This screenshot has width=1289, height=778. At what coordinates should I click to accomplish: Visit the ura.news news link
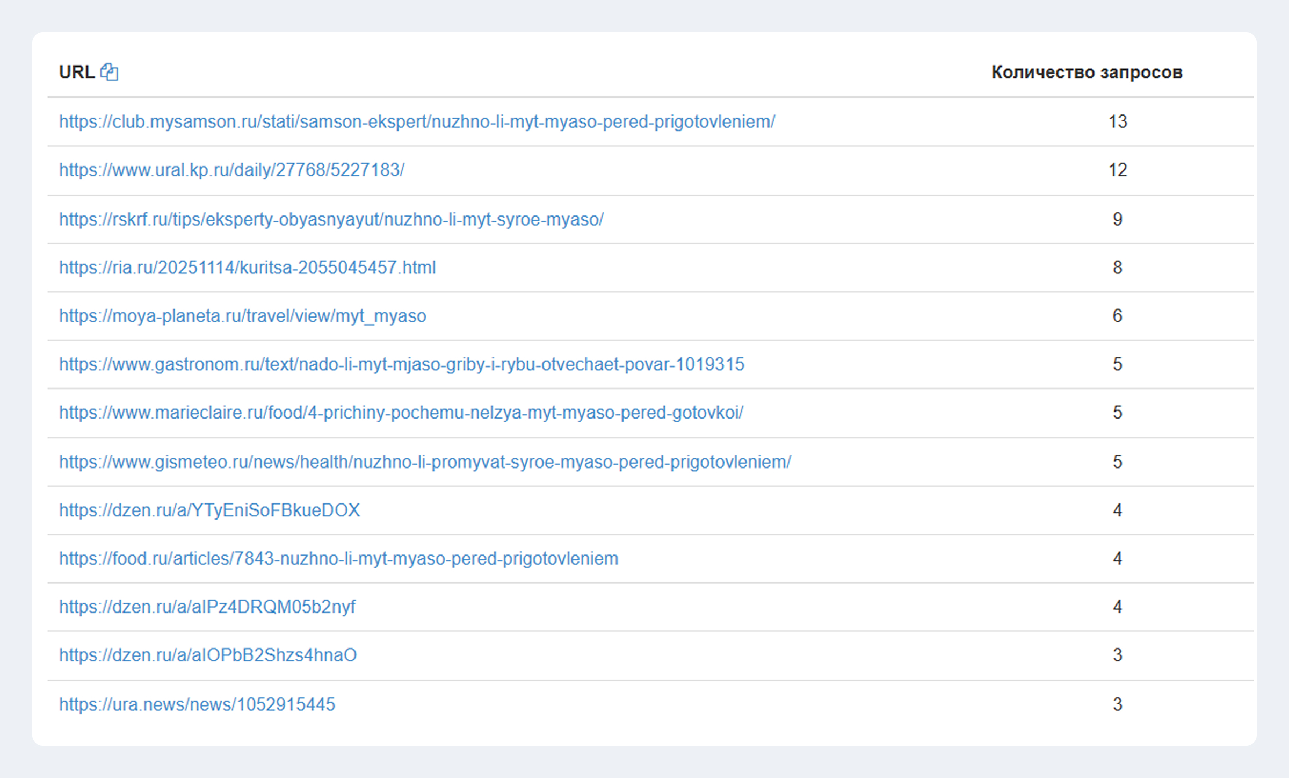(x=197, y=704)
